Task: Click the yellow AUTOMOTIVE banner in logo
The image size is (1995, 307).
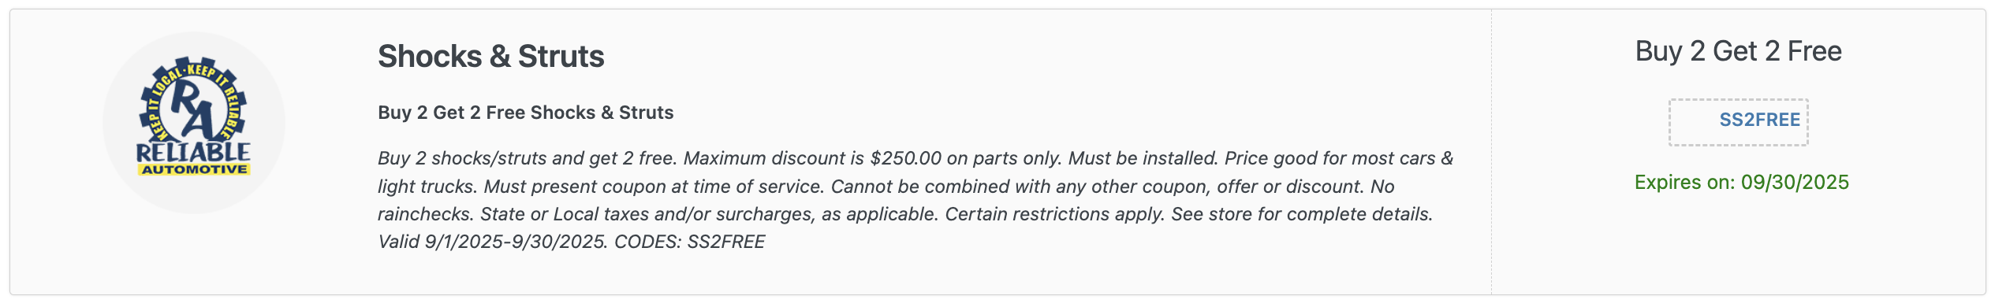Action: (x=194, y=169)
